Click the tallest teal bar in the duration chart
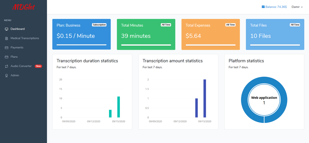 tap(119, 107)
